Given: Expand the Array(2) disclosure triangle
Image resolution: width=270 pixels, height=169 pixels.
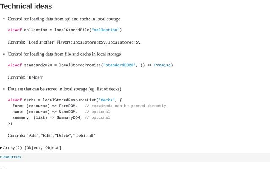Looking at the screenshot, I should [2, 148].
